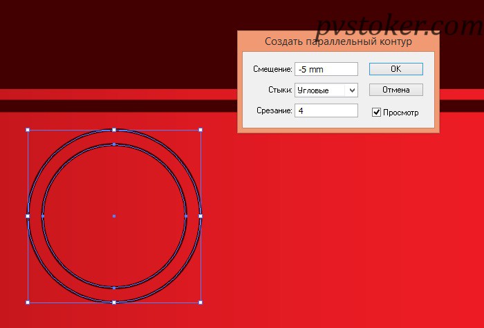Select the inner circle's top anchor point

pyautogui.click(x=114, y=144)
